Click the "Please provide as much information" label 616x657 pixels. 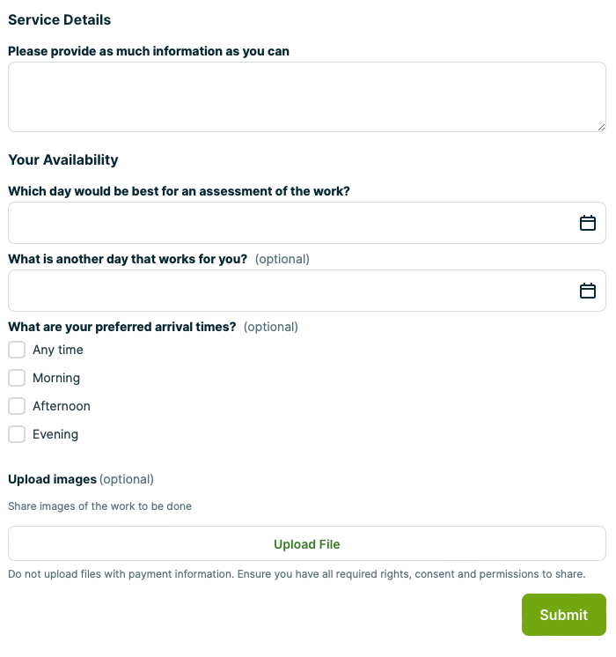coord(149,51)
